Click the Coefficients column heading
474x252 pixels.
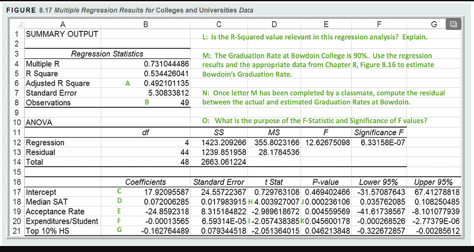click(146, 182)
